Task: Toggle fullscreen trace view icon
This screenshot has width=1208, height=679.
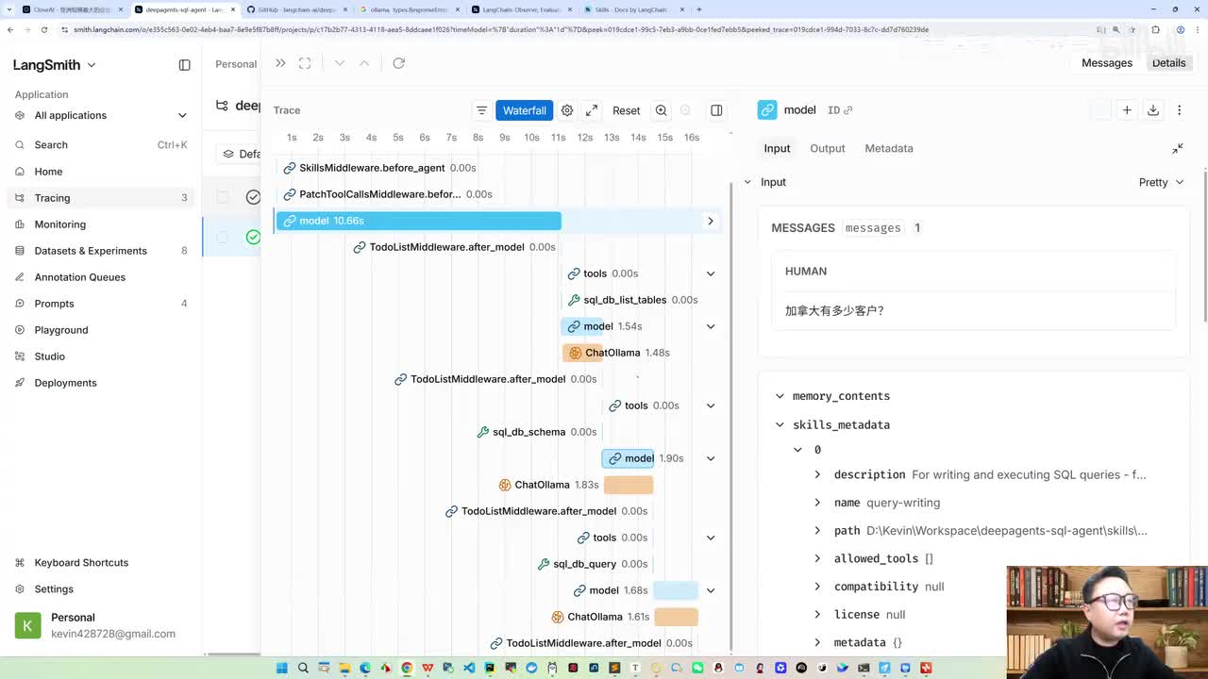Action: click(x=305, y=63)
